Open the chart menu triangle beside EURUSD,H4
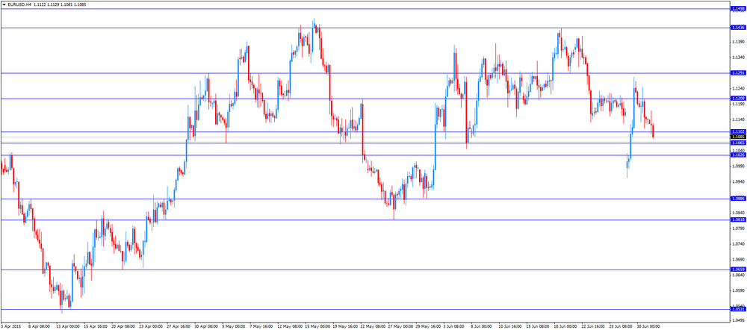The width and height of the screenshot is (747, 330). [x=4, y=4]
